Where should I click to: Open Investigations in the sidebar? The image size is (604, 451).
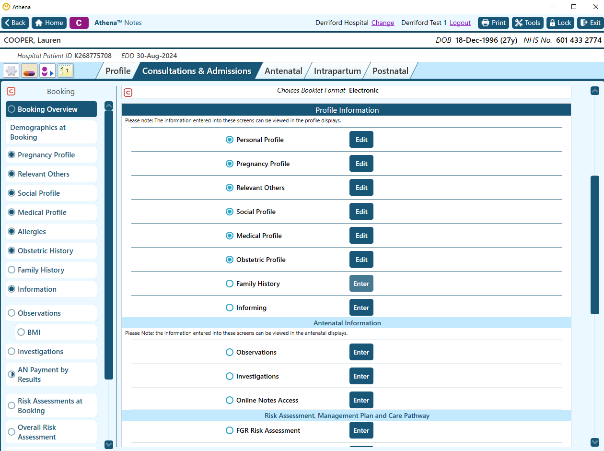pyautogui.click(x=51, y=352)
